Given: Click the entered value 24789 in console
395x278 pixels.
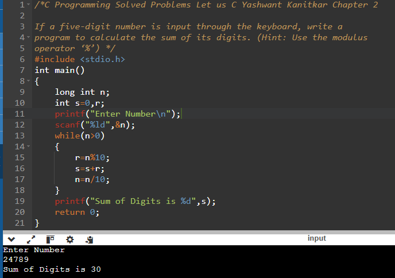Looking at the screenshot, I should pos(16,260).
